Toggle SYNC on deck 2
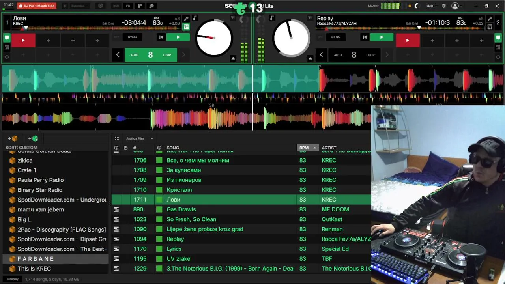 336,37
